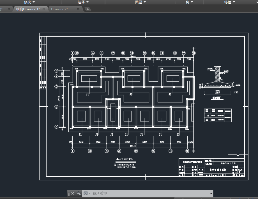The image size is (258, 199).
Task: Select axis bubble 15 below the plan
Action: [171, 151]
